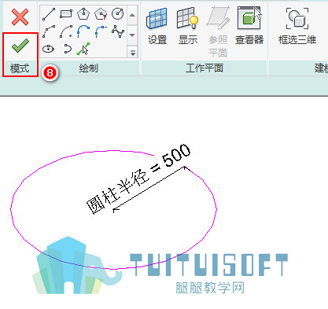
Task: Choose the Inscribed Polygon draw tool
Action: 83,14
